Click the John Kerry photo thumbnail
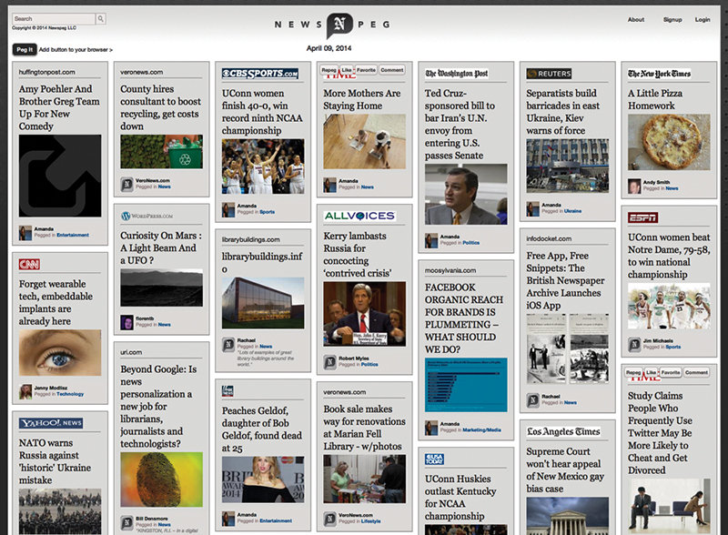 (x=365, y=314)
